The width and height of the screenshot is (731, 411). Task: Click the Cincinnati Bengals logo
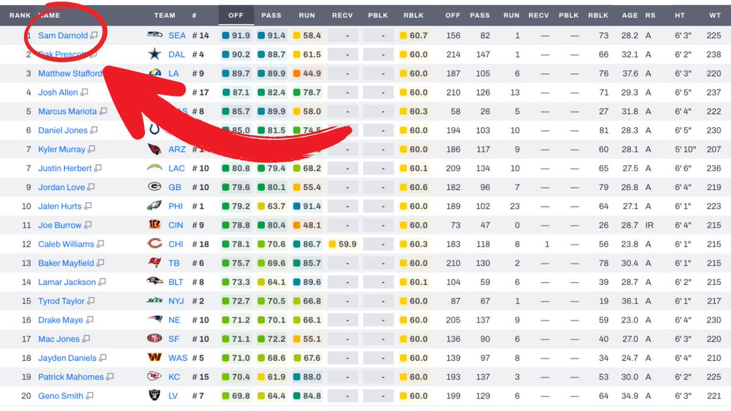155,225
